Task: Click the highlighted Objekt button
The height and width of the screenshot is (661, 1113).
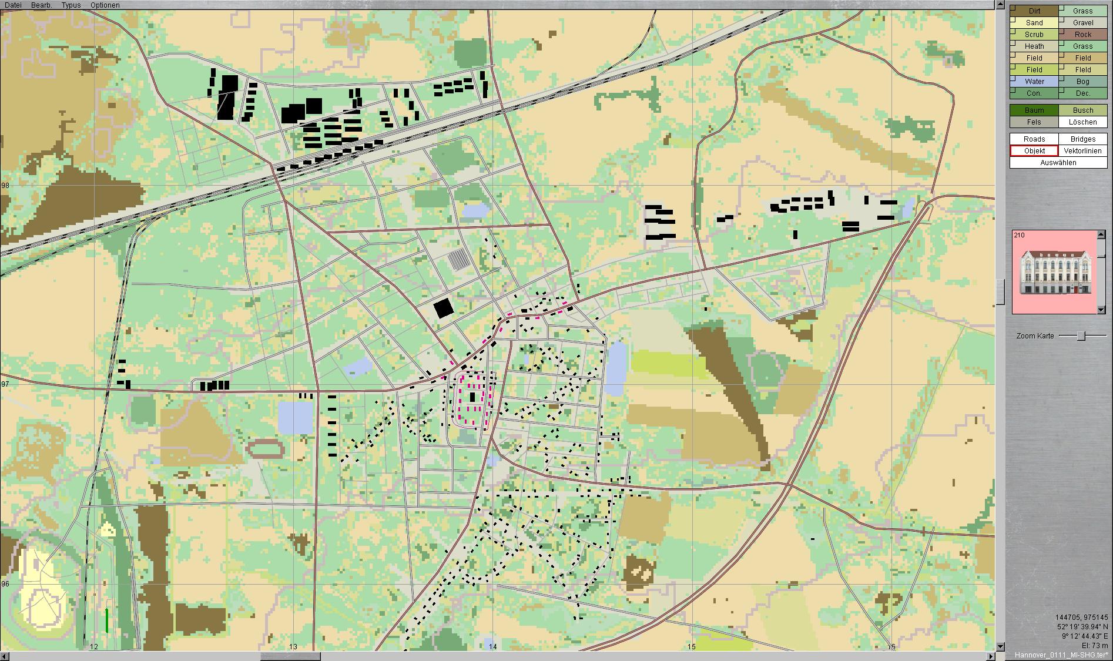Action: [1034, 151]
